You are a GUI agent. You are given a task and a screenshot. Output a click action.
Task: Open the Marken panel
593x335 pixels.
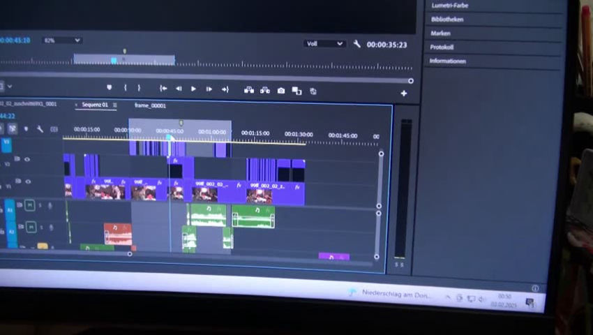click(440, 33)
